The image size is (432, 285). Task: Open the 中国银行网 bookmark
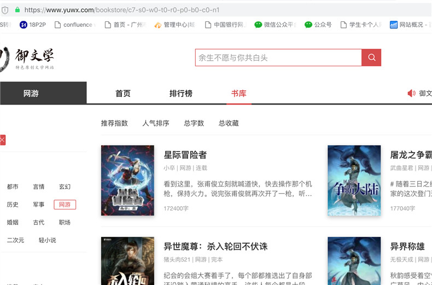[x=225, y=25]
